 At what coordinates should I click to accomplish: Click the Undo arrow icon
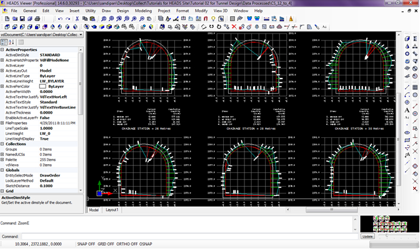[60, 19]
